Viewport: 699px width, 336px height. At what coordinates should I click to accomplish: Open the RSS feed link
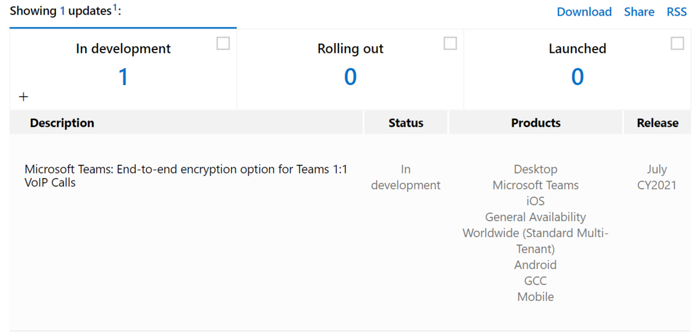[x=677, y=12]
